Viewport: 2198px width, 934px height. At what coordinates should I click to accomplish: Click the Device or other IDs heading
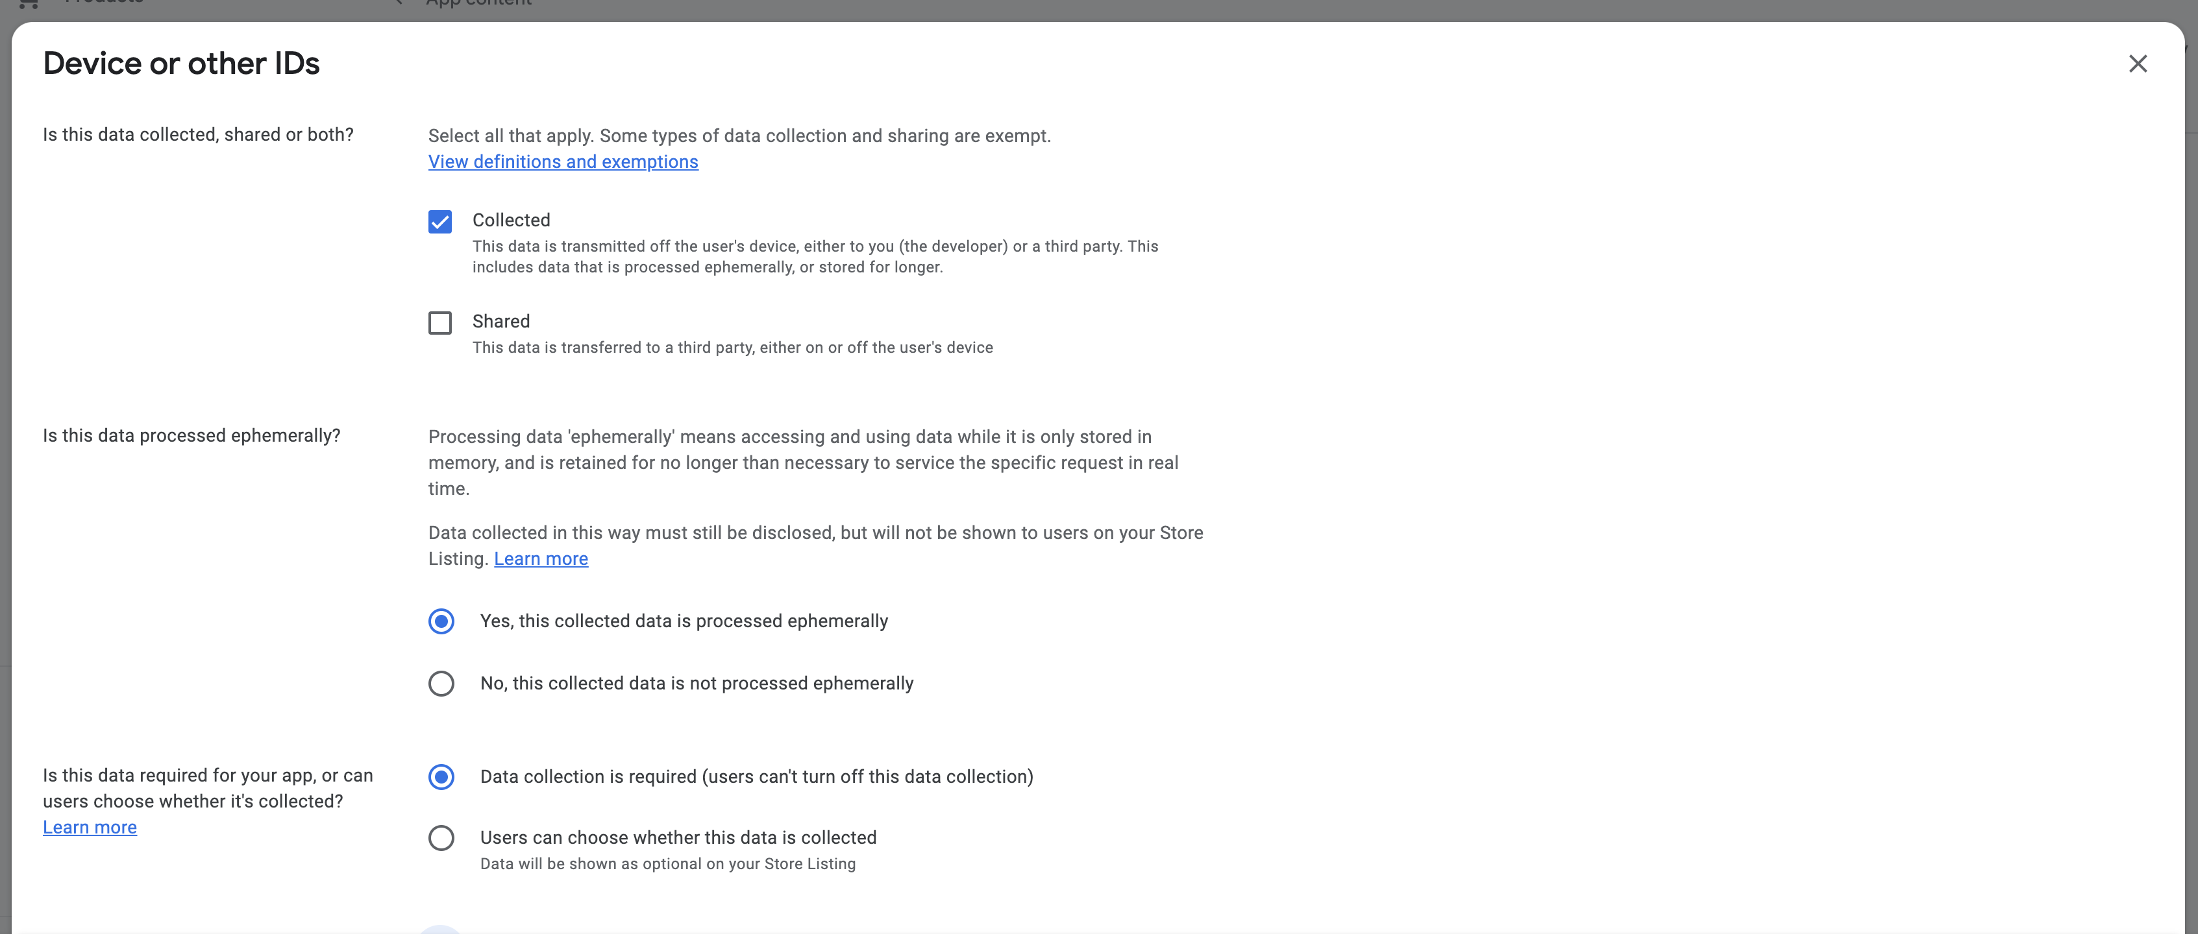(181, 64)
